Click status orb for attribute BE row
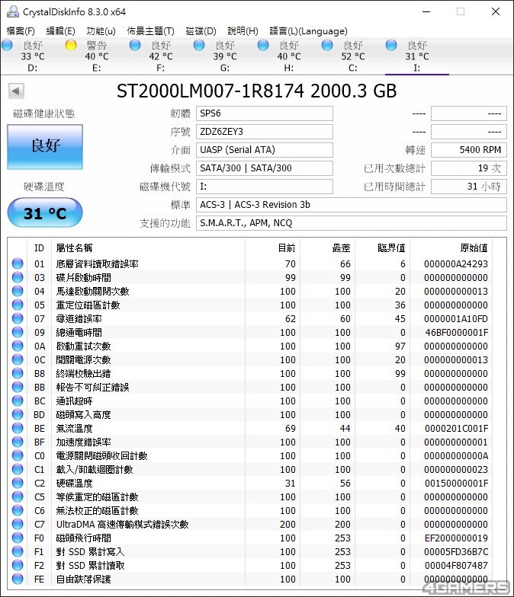514x597 pixels. [x=18, y=428]
